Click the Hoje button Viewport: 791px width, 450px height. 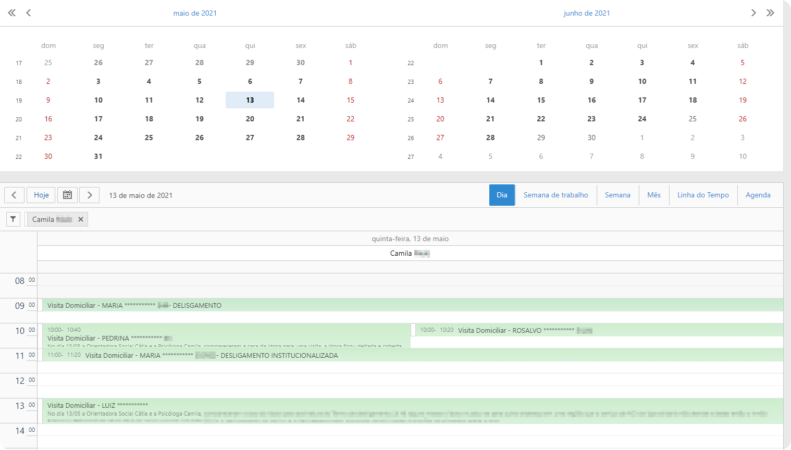tap(41, 195)
